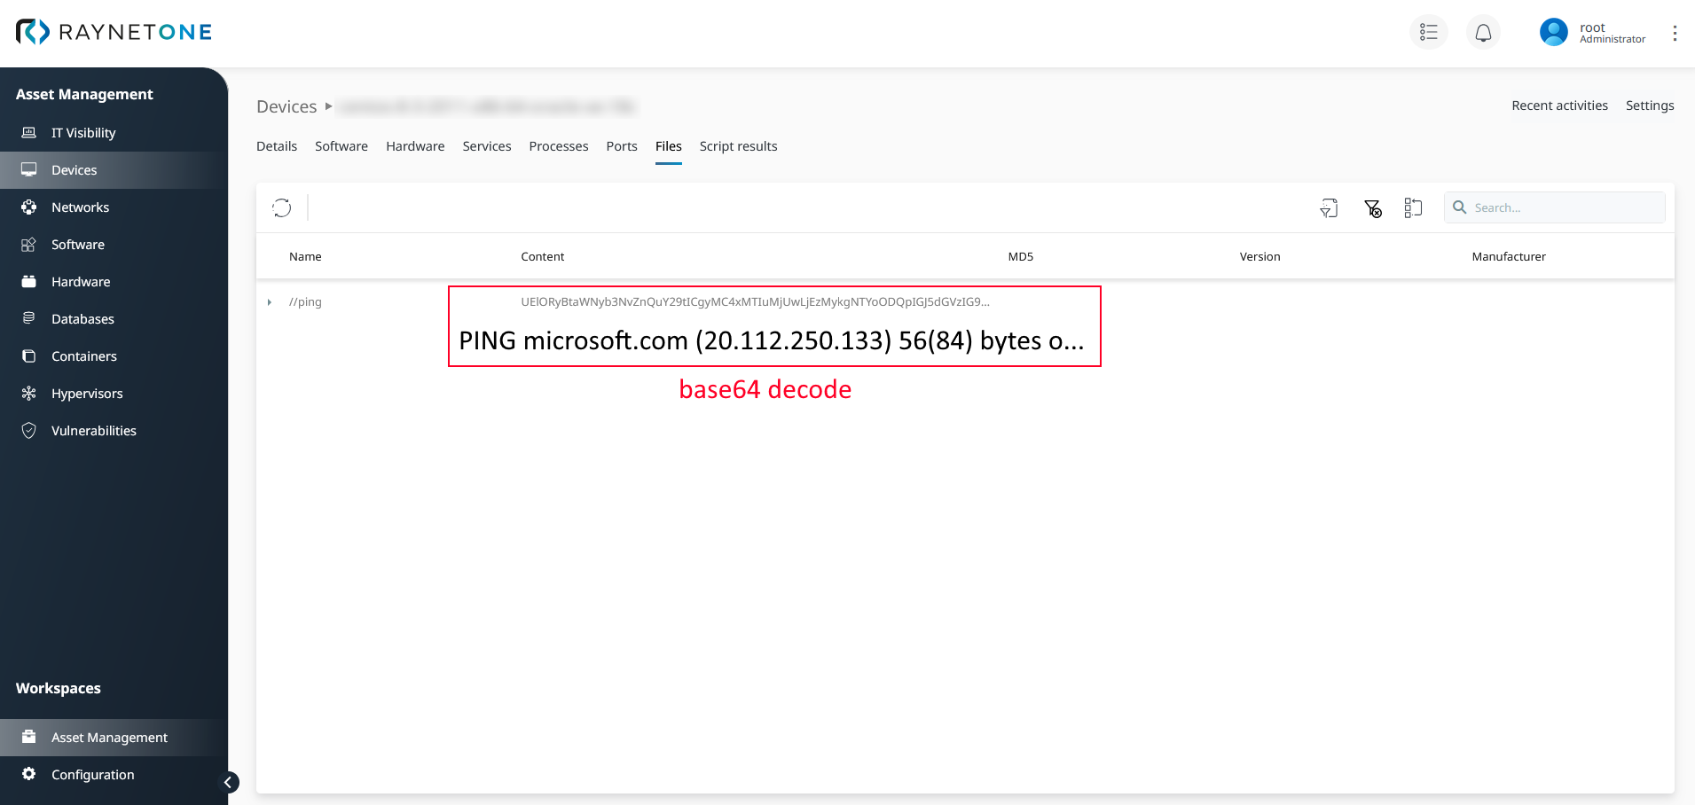
Task: Open the Configuration workspace
Action: click(92, 775)
